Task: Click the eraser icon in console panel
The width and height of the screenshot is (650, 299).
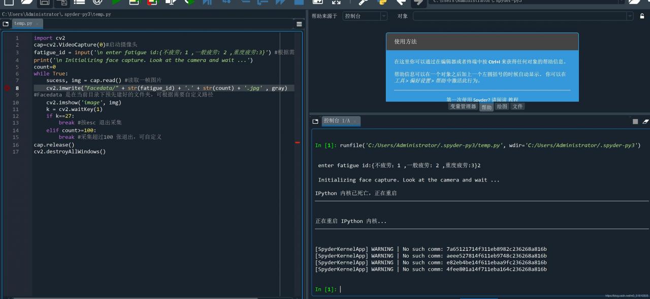Action: tap(645, 121)
